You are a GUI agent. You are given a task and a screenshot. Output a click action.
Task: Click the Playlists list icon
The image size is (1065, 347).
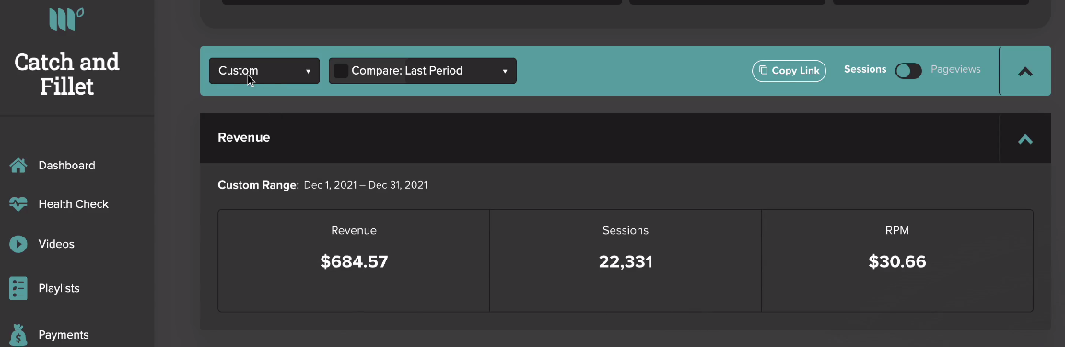[x=18, y=289]
